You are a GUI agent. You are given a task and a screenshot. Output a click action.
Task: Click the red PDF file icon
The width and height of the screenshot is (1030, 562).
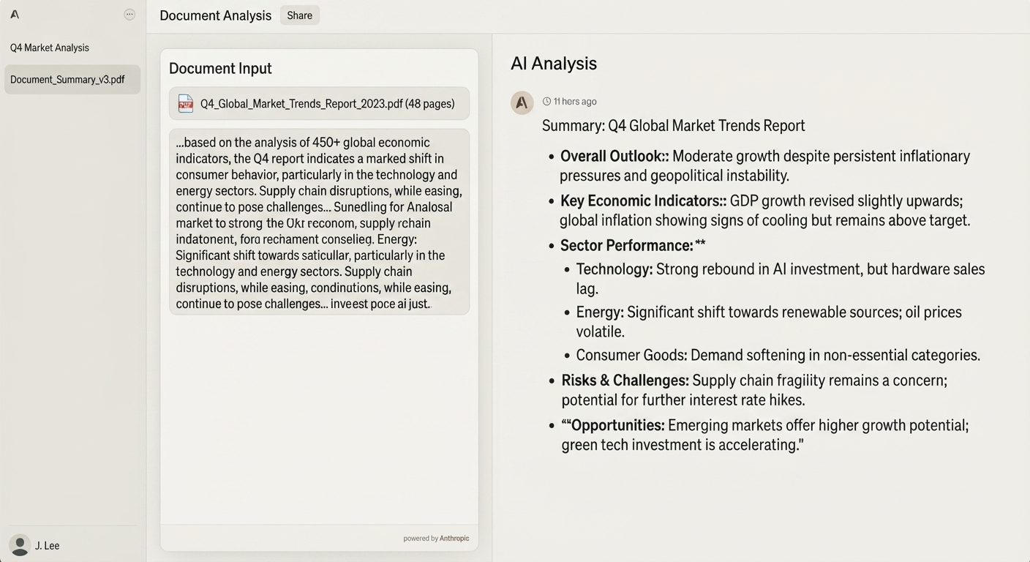point(186,103)
